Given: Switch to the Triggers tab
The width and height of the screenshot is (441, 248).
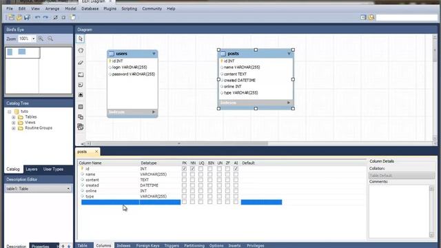Looking at the screenshot, I should pos(172,245).
